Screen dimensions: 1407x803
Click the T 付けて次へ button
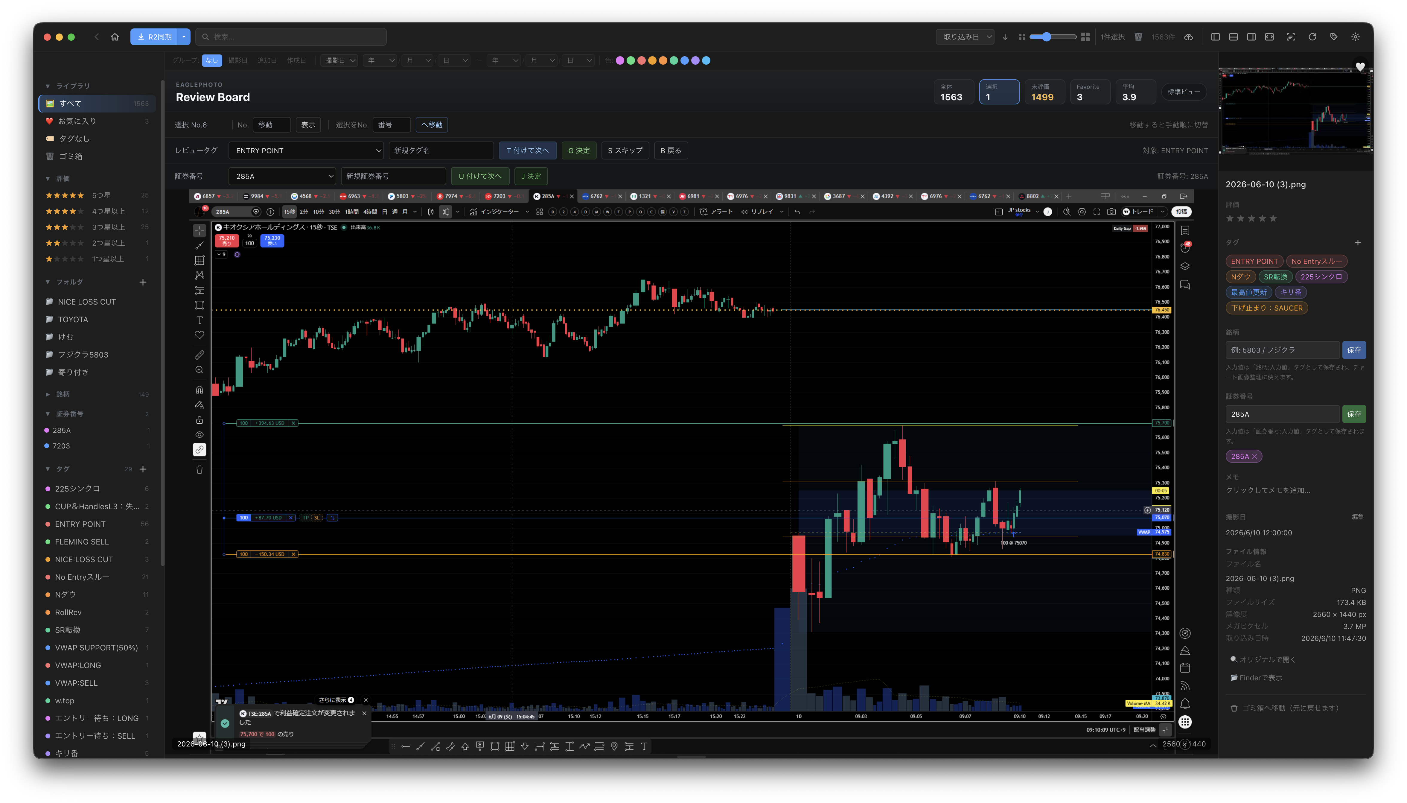[528, 150]
